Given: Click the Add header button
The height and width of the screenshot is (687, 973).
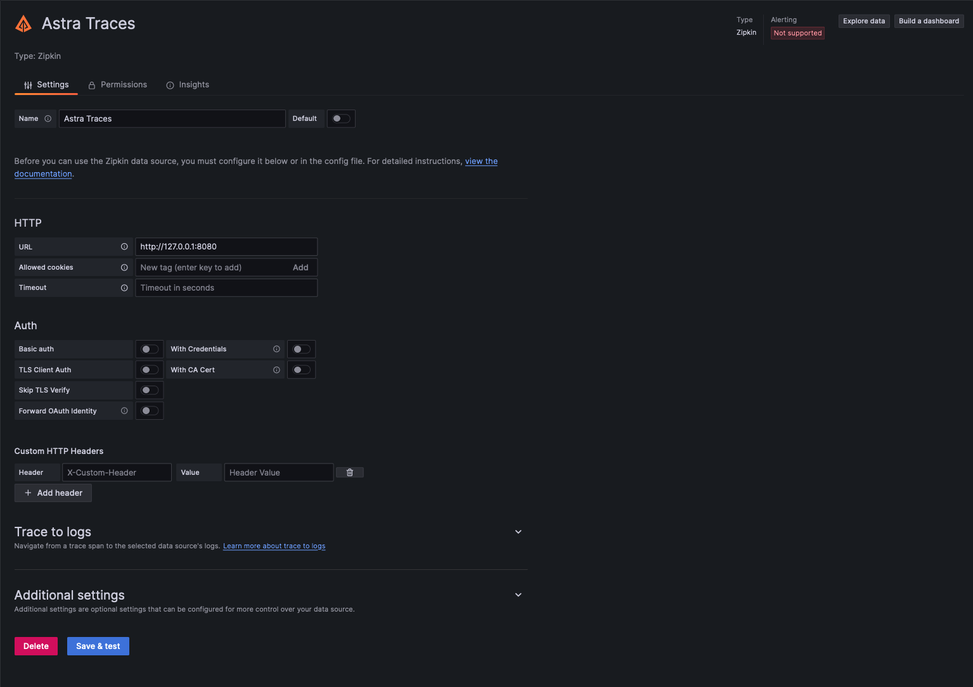Looking at the screenshot, I should pyautogui.click(x=53, y=493).
